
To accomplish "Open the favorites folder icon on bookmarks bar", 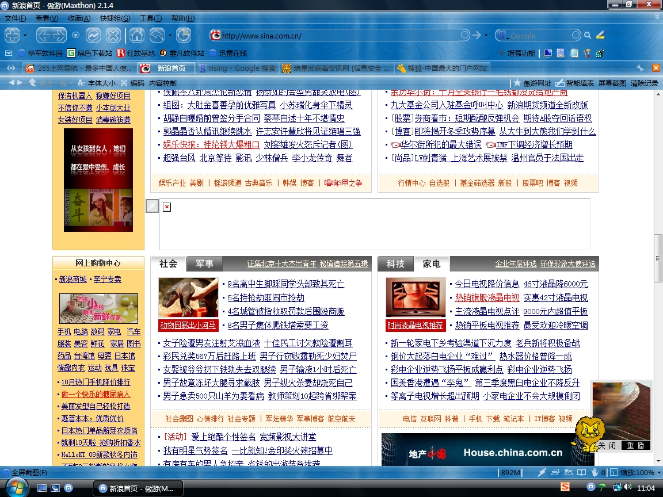I will tap(9, 53).
